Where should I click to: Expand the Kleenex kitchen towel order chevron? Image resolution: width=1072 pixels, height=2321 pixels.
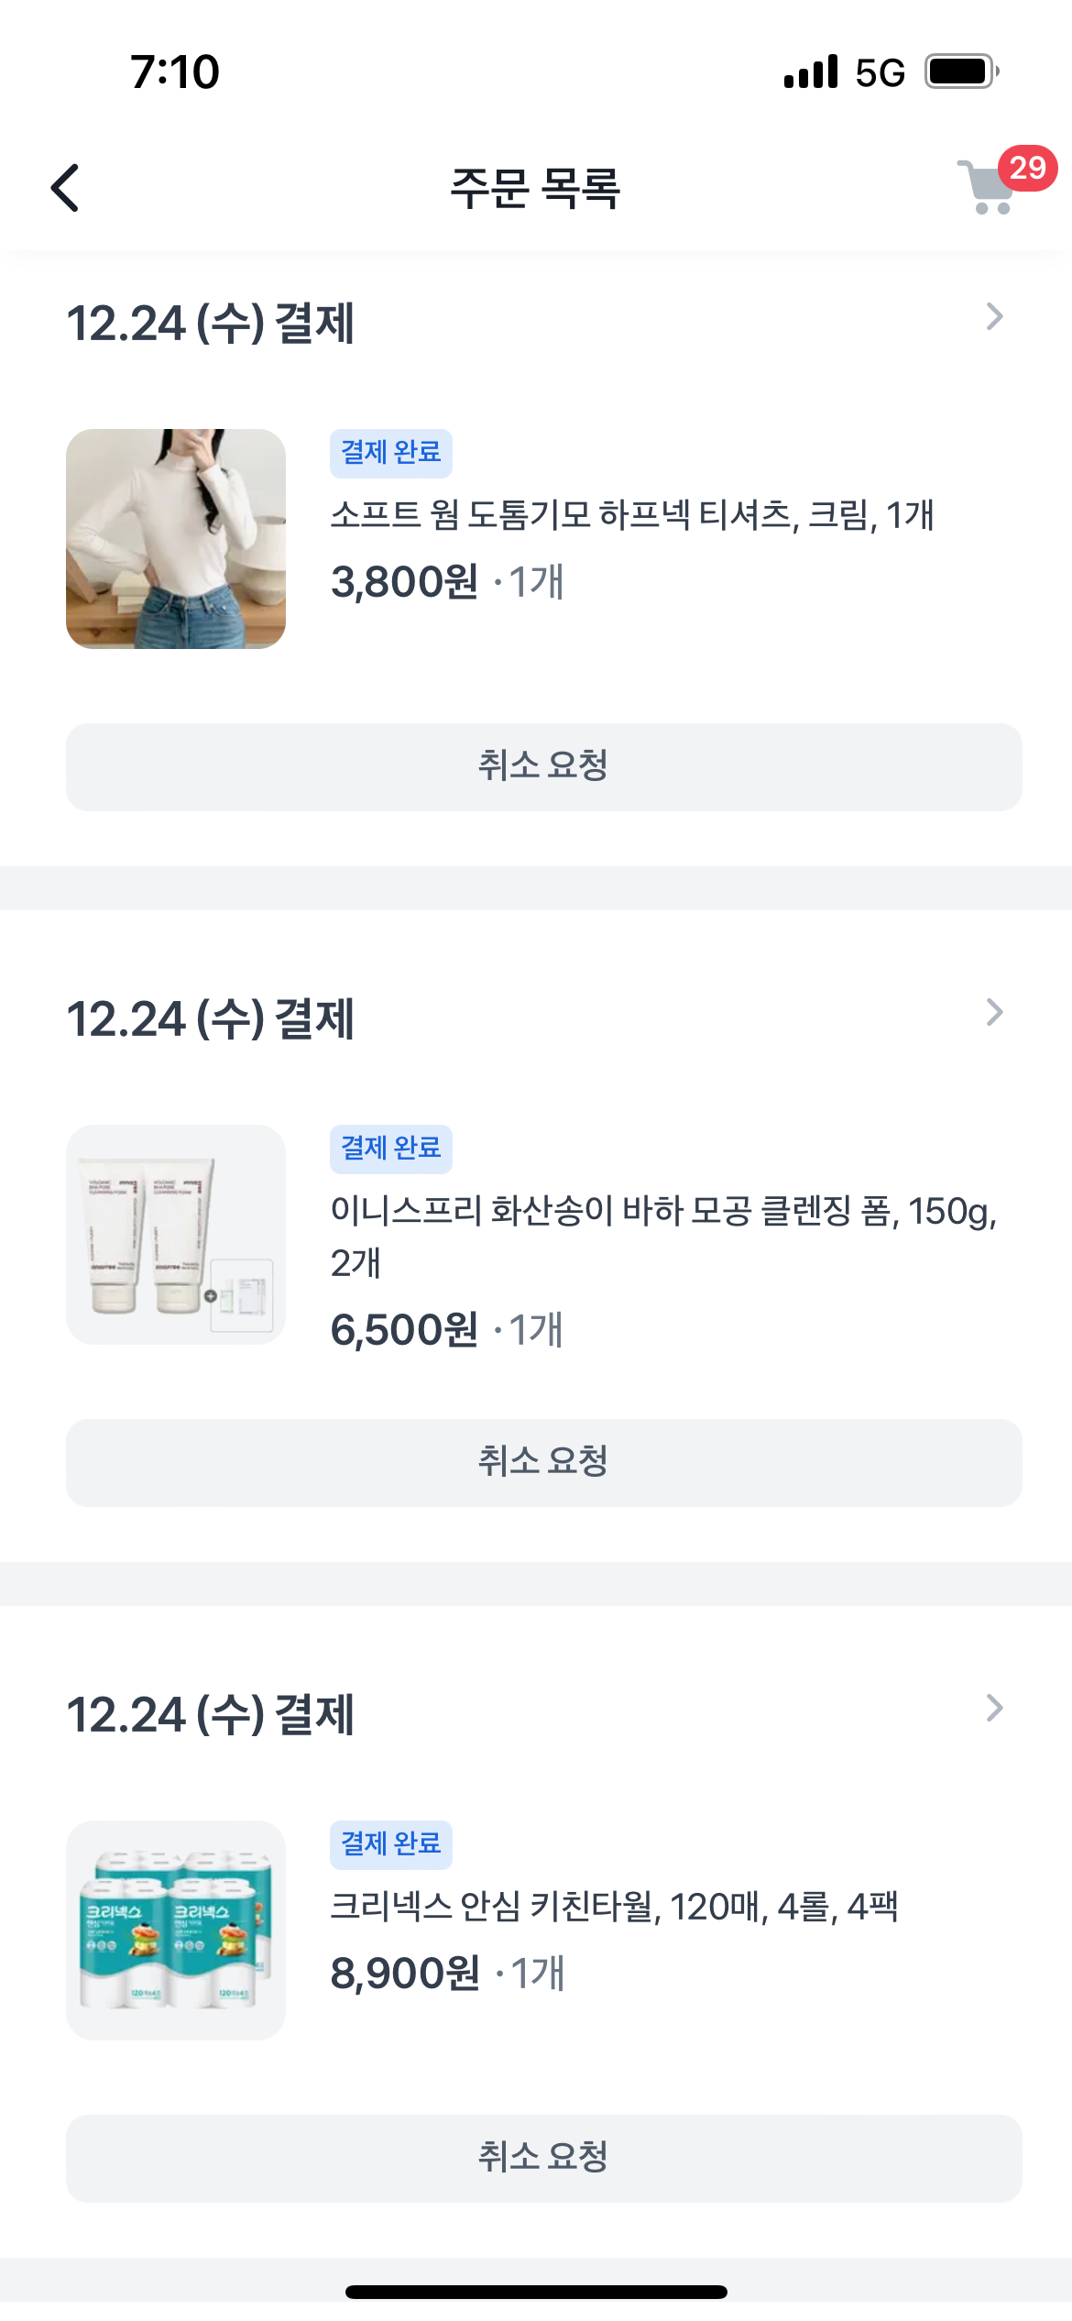coord(994,1709)
